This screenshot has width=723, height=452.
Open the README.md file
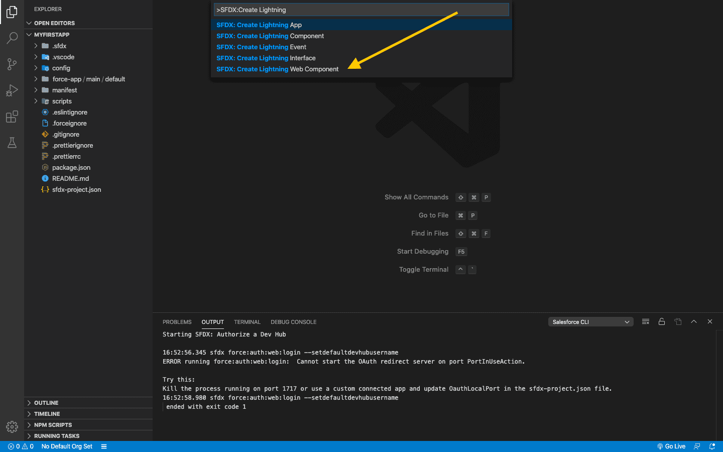point(88,178)
